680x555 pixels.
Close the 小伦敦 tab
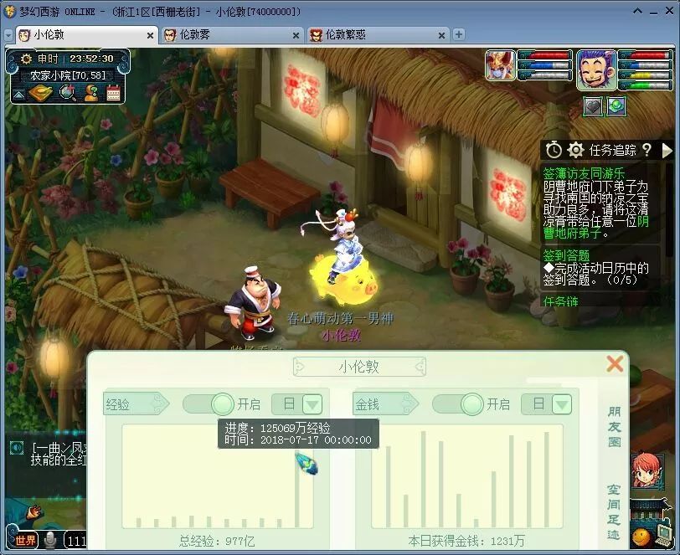(x=150, y=35)
